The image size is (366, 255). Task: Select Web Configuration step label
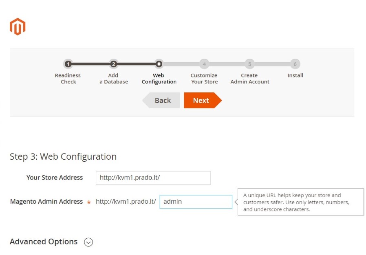pyautogui.click(x=159, y=79)
